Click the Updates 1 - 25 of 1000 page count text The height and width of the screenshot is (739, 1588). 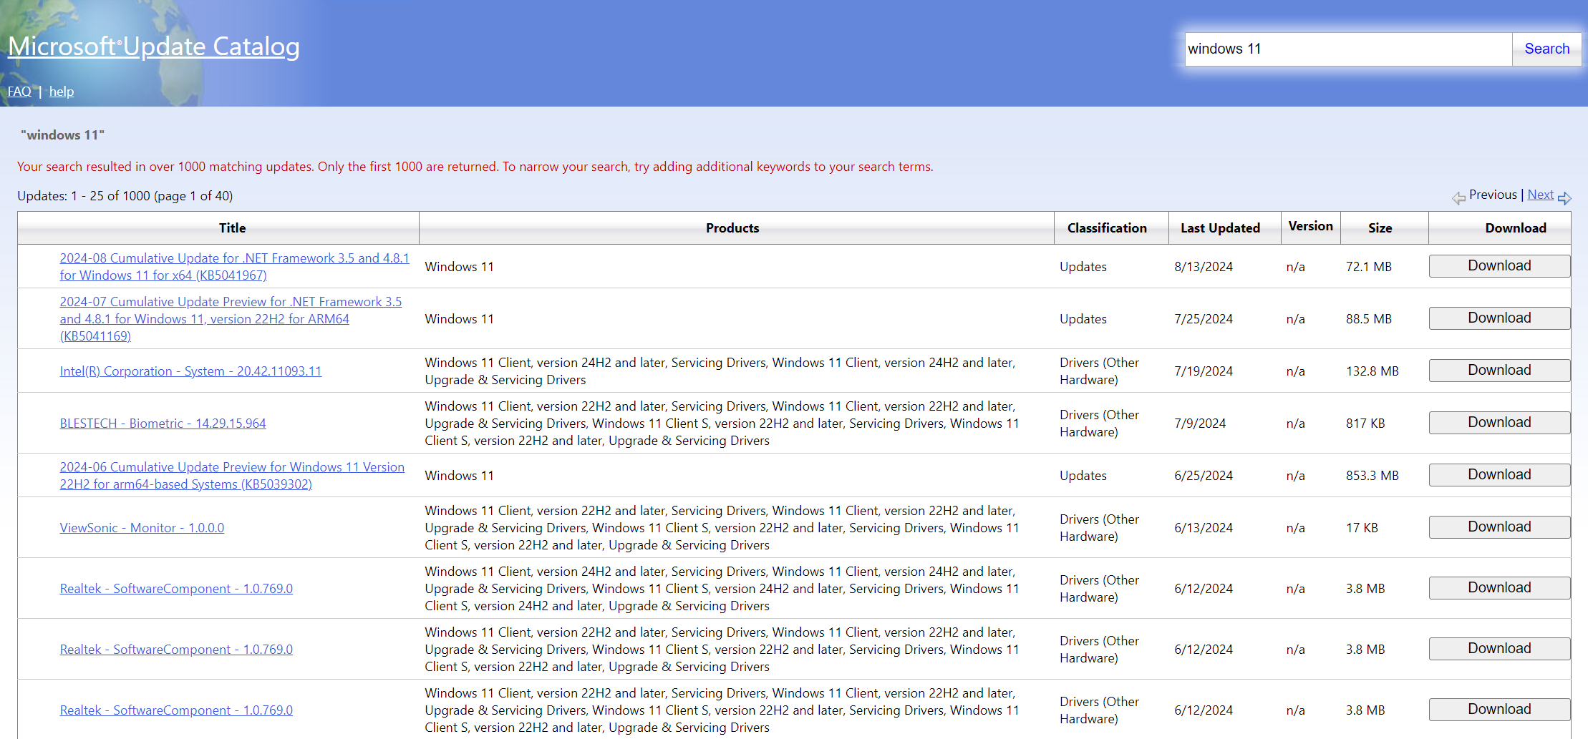(125, 196)
